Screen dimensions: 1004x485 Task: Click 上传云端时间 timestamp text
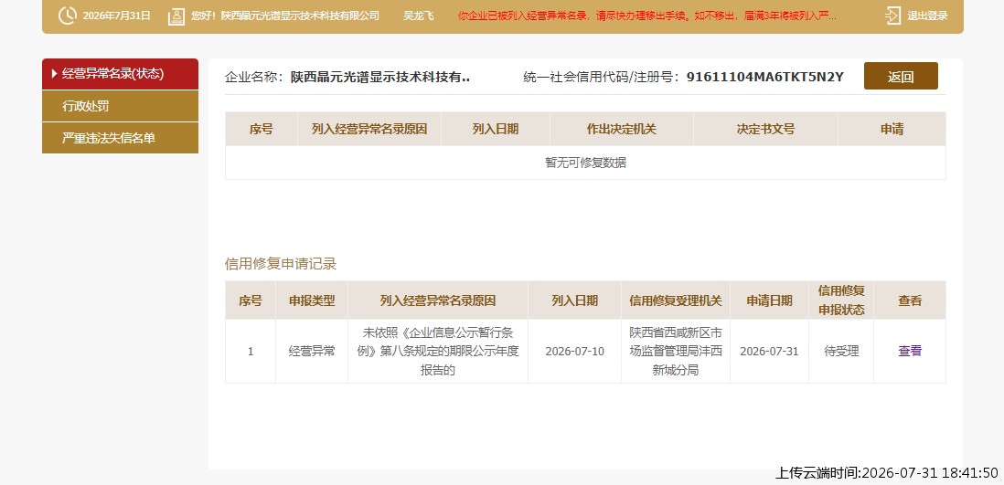[887, 473]
